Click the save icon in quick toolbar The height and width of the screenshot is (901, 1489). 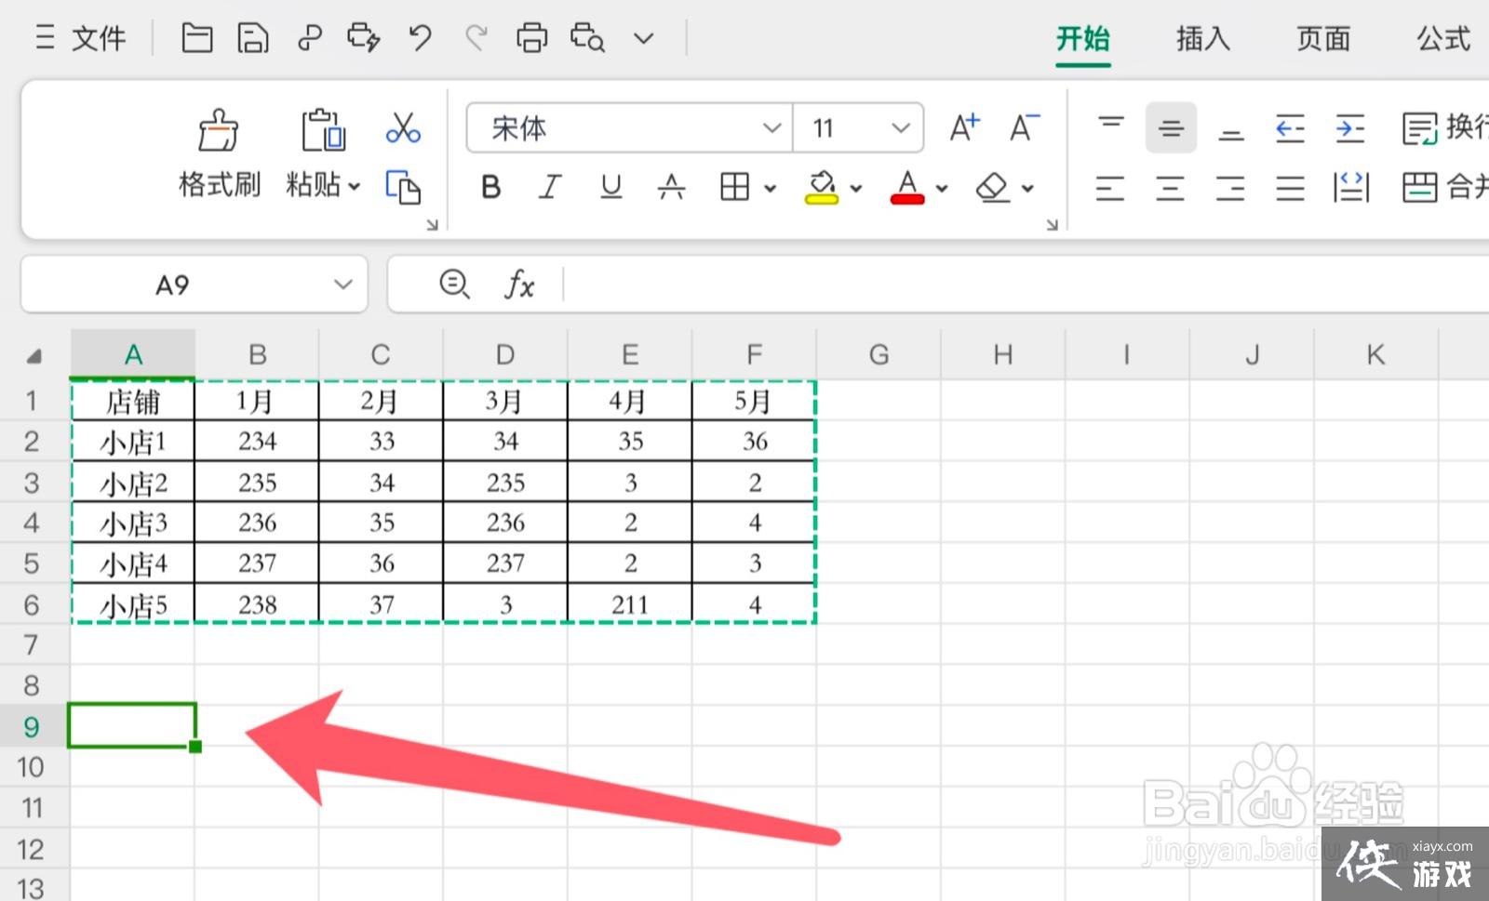[x=252, y=38]
